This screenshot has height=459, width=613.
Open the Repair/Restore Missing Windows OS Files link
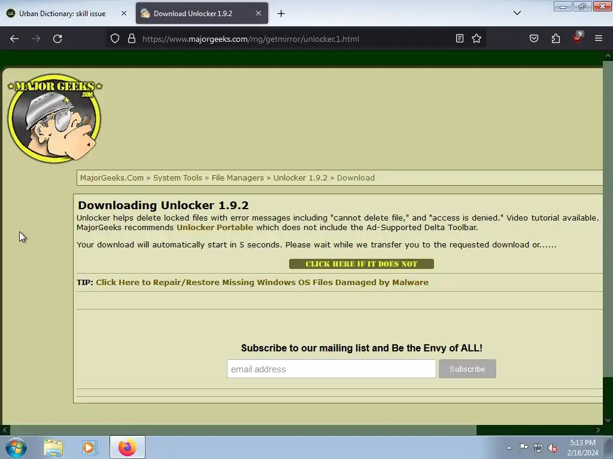pos(262,283)
